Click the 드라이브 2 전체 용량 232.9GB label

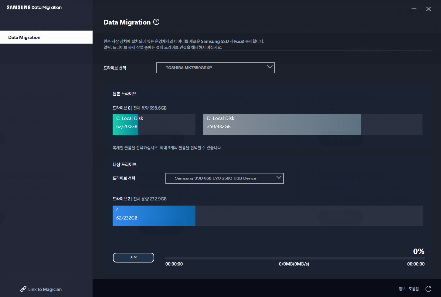pos(140,199)
